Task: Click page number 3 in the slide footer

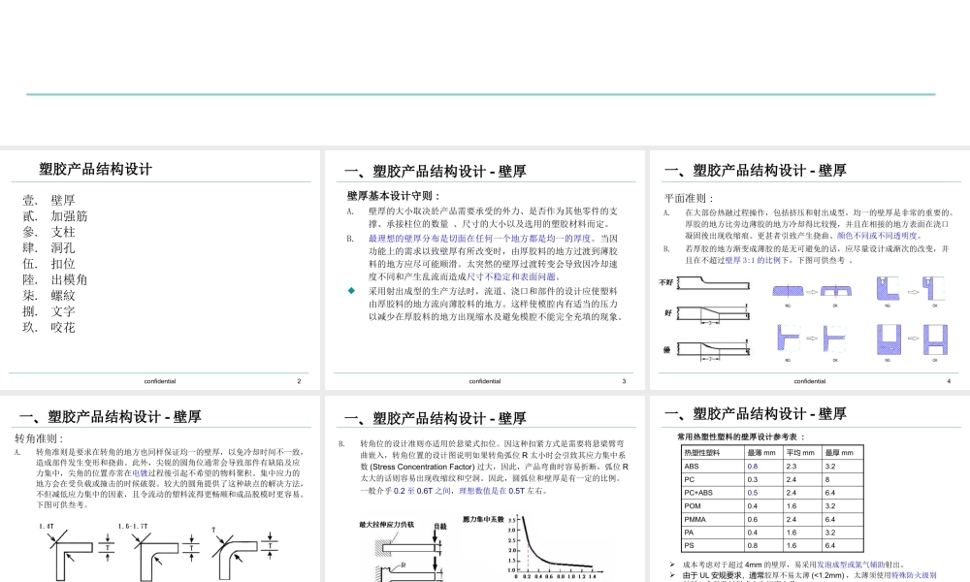Action: [x=624, y=381]
